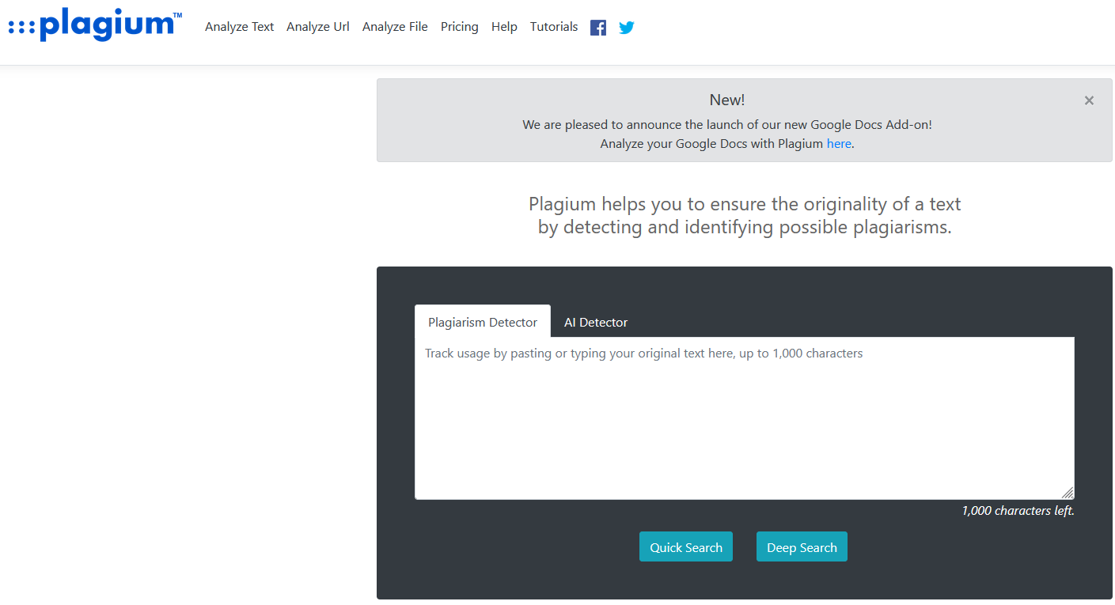Start a Deep Search
The width and height of the screenshot is (1115, 605).
pos(802,547)
